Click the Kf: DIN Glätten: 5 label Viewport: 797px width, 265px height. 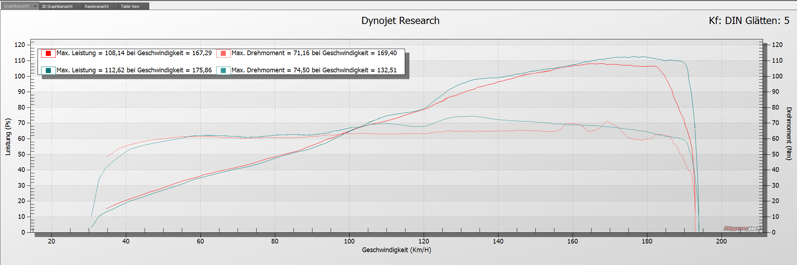[749, 21]
